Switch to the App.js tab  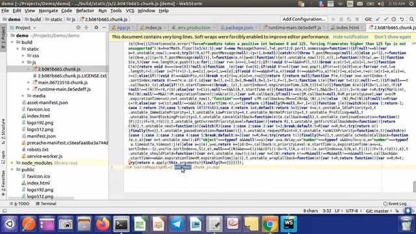(123, 27)
